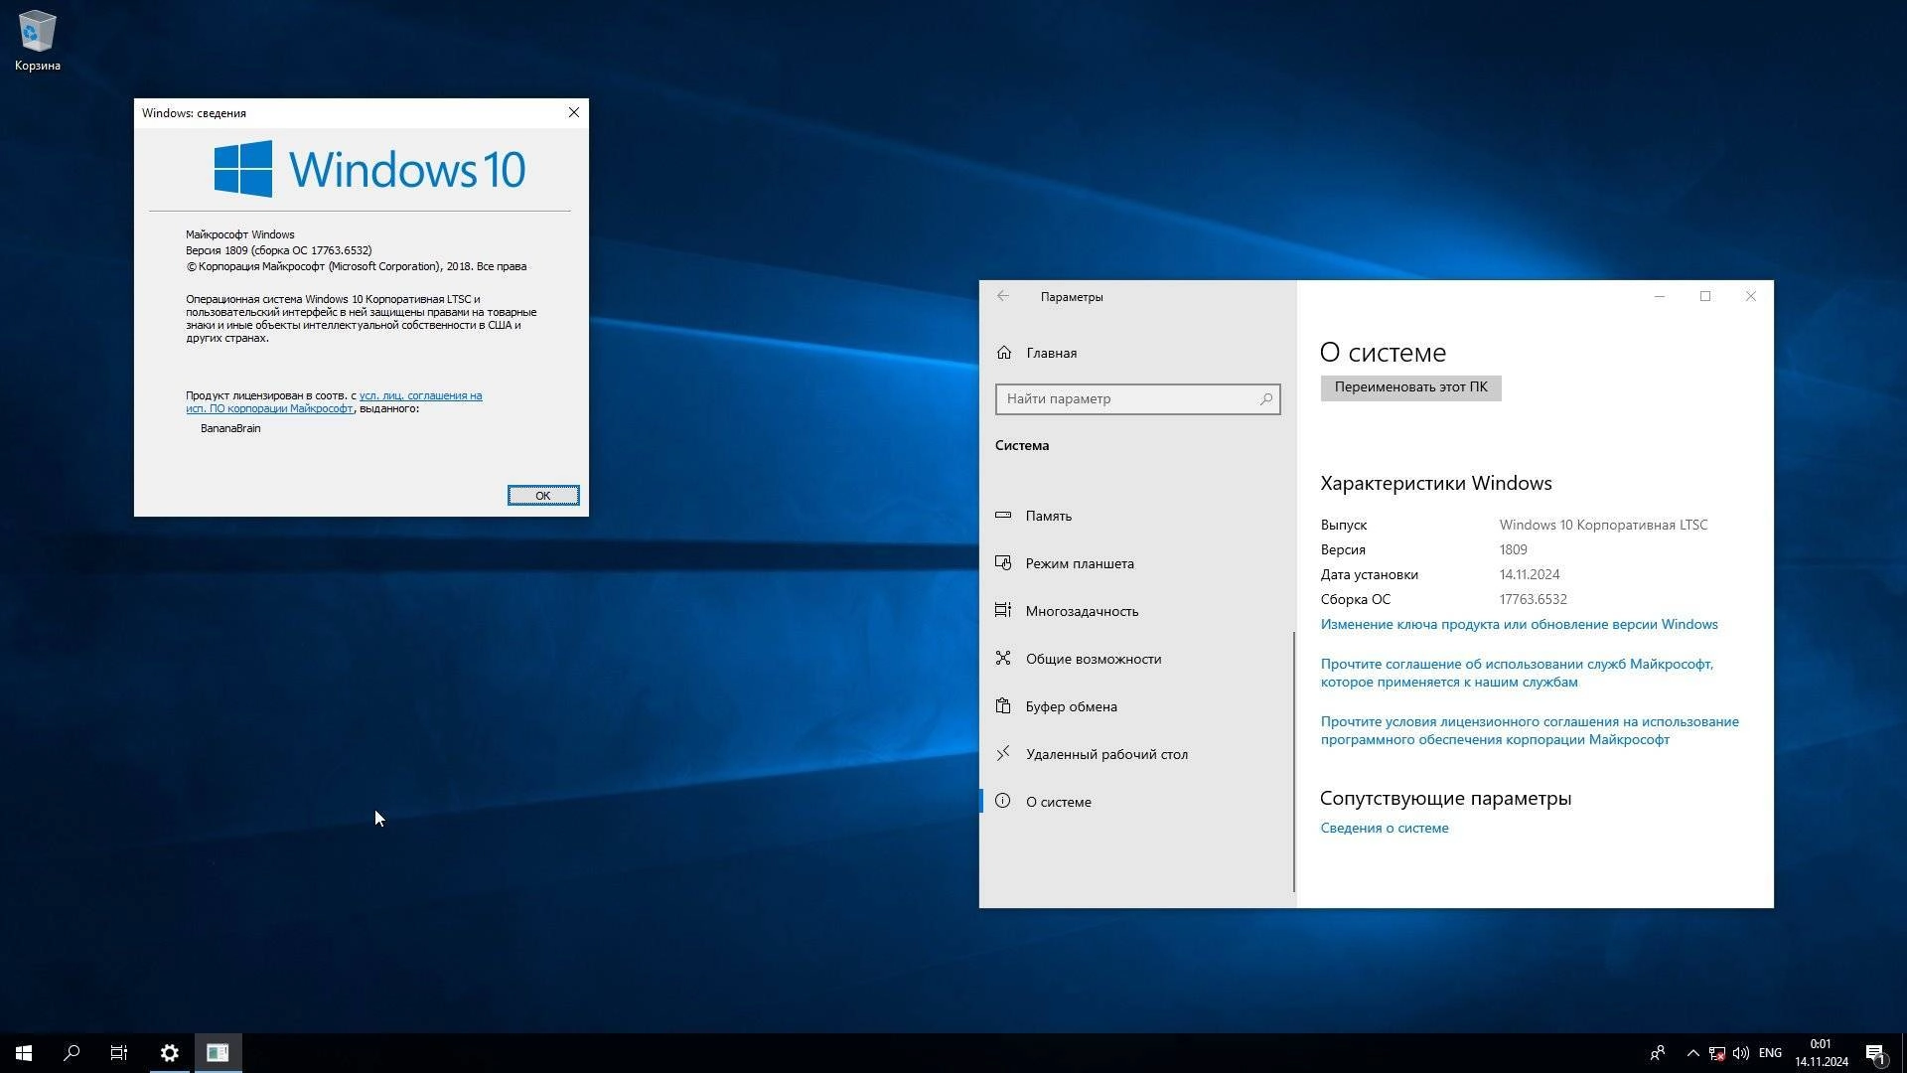
Task: Open the Start menu from taskbar
Action: (24, 1053)
